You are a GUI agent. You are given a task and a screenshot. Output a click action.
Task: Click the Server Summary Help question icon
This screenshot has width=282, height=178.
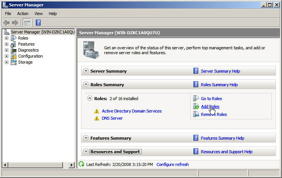click(196, 71)
